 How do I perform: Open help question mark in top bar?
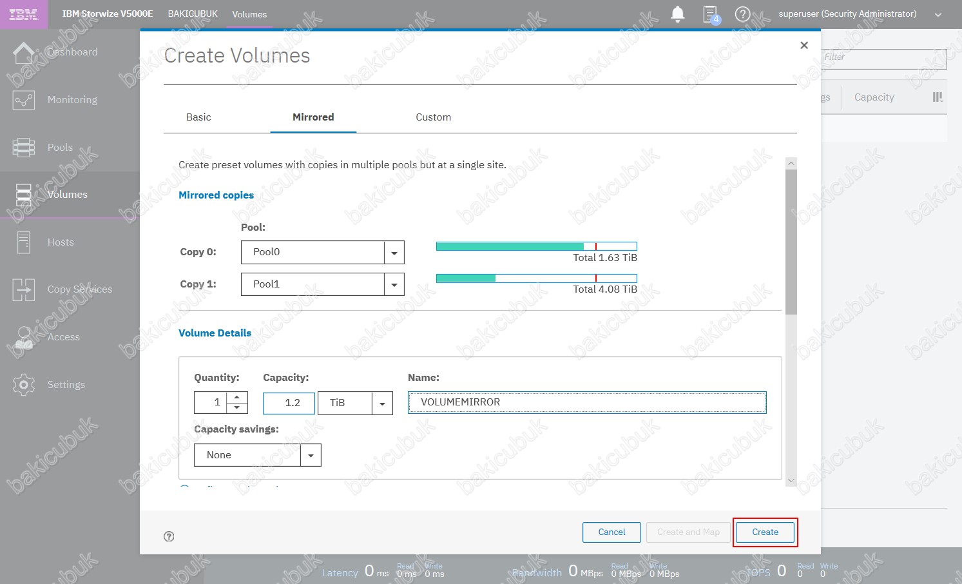point(743,14)
